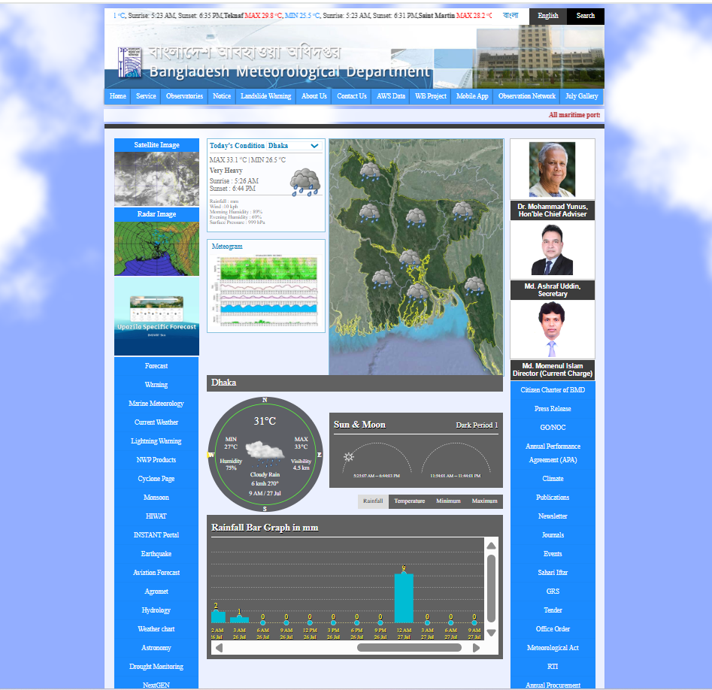The height and width of the screenshot is (690, 712).
Task: Open the Today's Condition city dropdown
Action: click(x=294, y=146)
